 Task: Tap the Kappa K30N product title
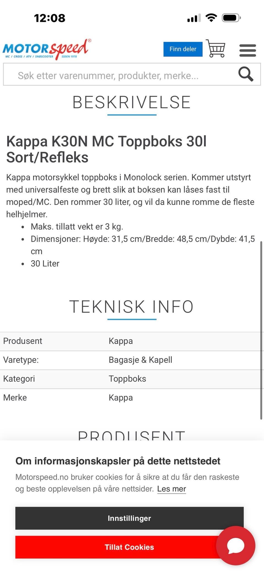click(106, 149)
